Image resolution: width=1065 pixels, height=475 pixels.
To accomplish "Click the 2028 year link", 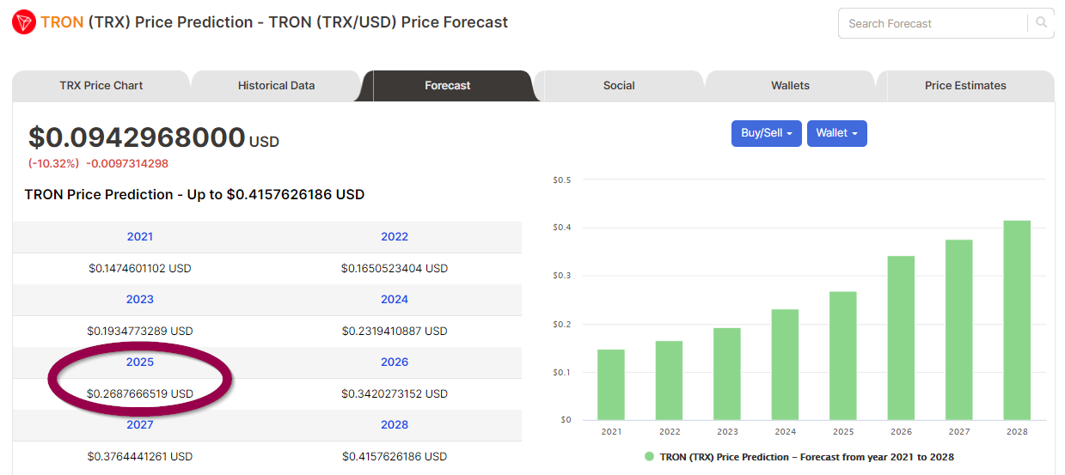I will point(395,424).
